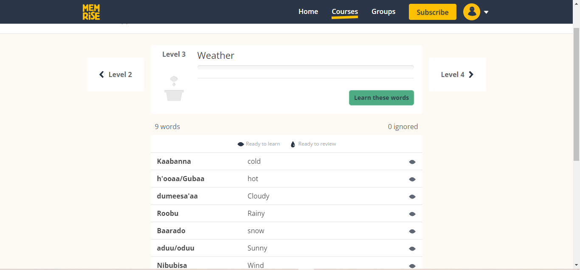Click the Level 3 plant pot icon
The image size is (580, 270).
(174, 87)
